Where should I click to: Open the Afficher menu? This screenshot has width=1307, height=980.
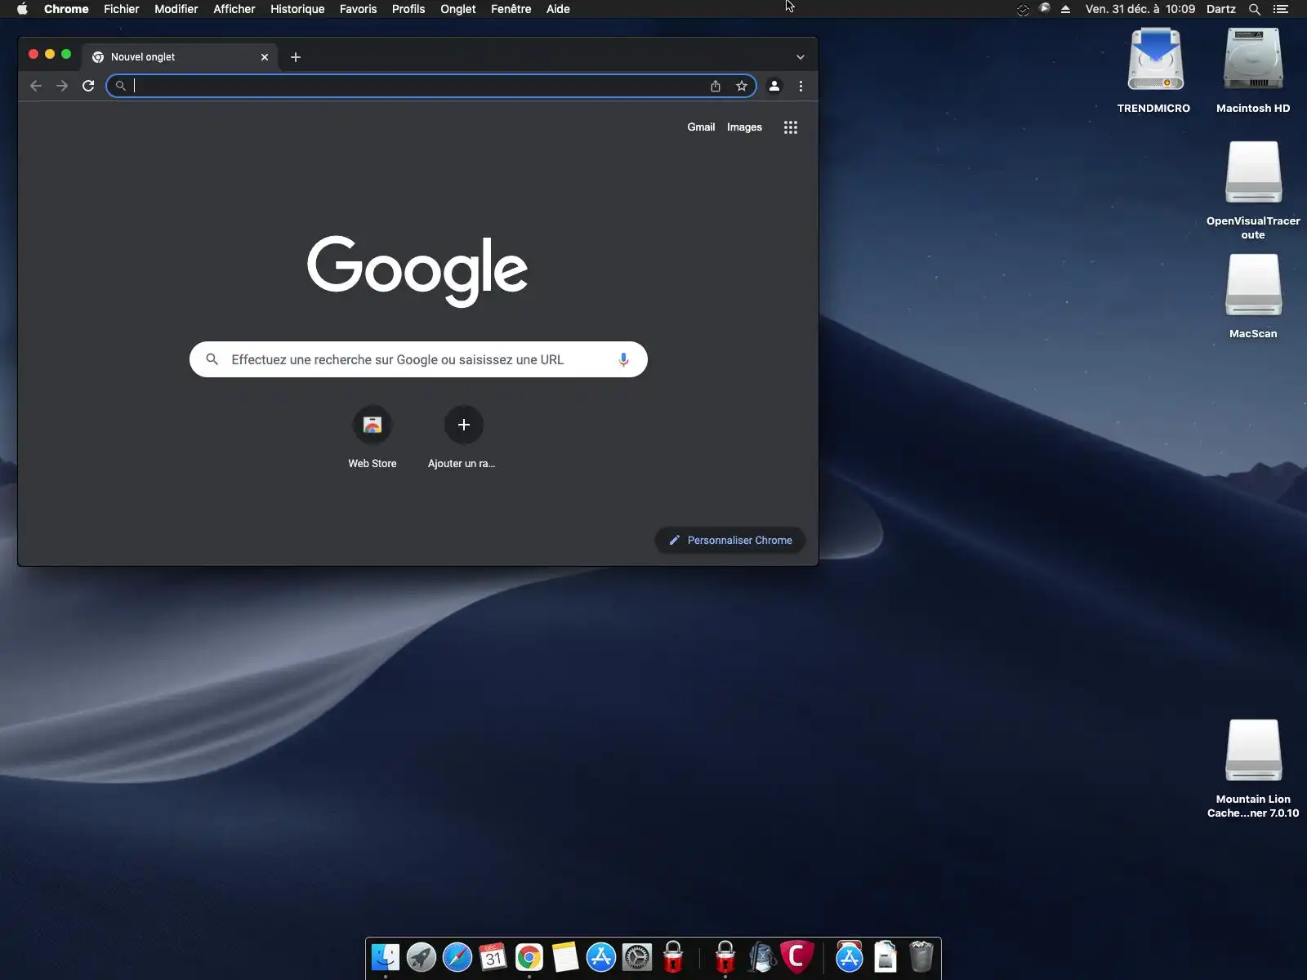[234, 9]
